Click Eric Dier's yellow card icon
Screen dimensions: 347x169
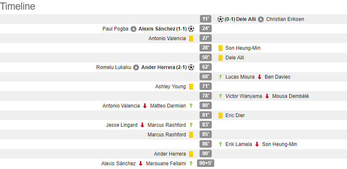221,115
